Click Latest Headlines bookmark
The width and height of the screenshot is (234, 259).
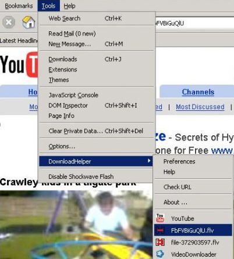tap(19, 41)
